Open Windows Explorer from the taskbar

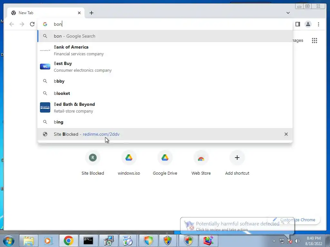(x=29, y=241)
